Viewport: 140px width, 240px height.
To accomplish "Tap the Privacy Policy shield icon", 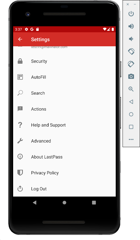I will [x=20, y=173].
